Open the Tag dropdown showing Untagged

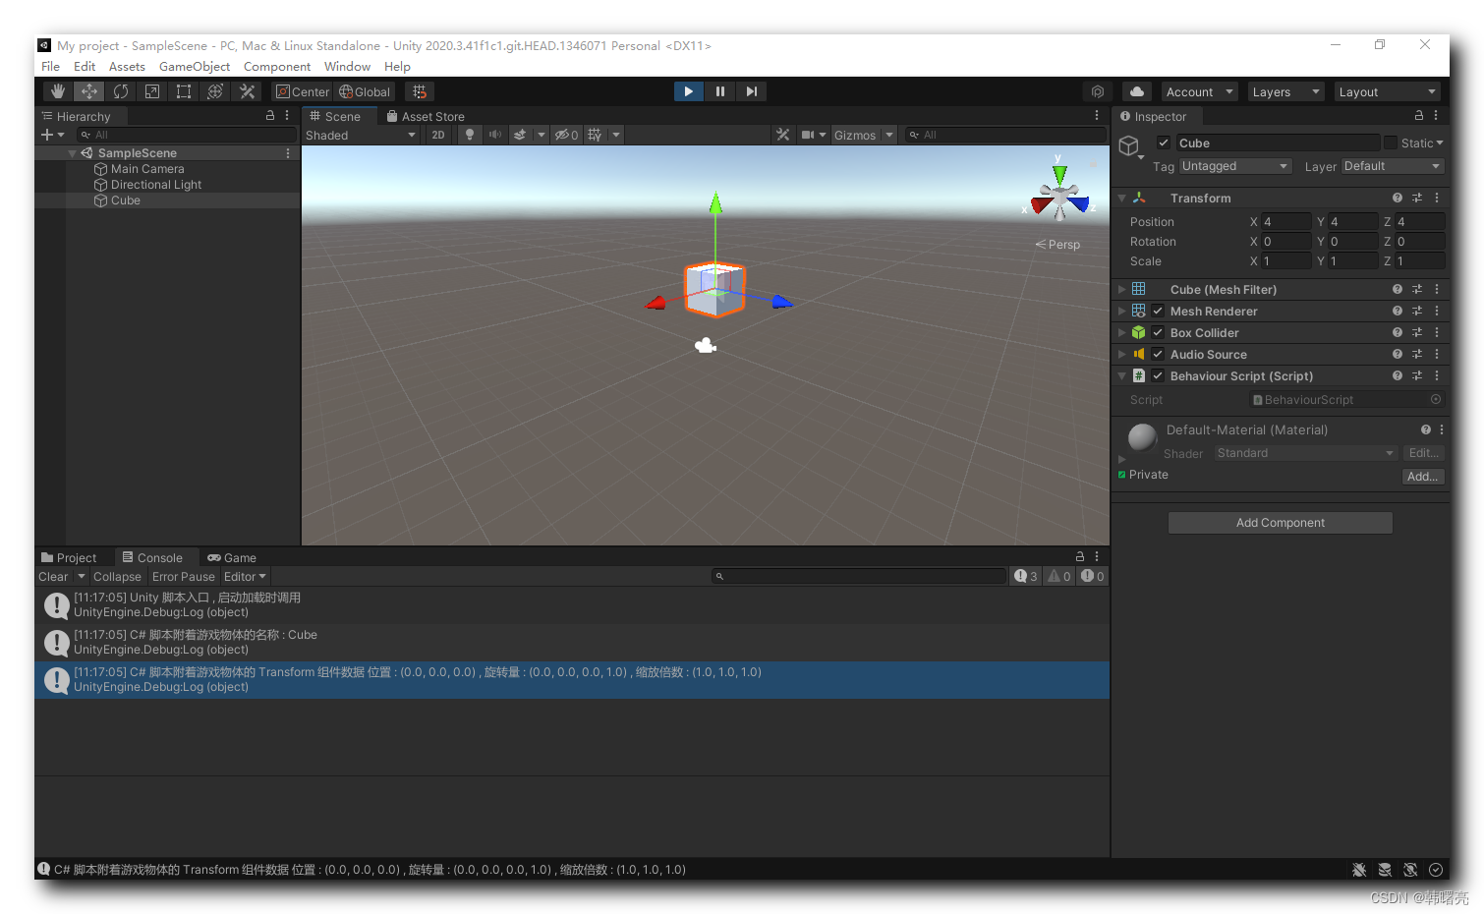(x=1234, y=166)
